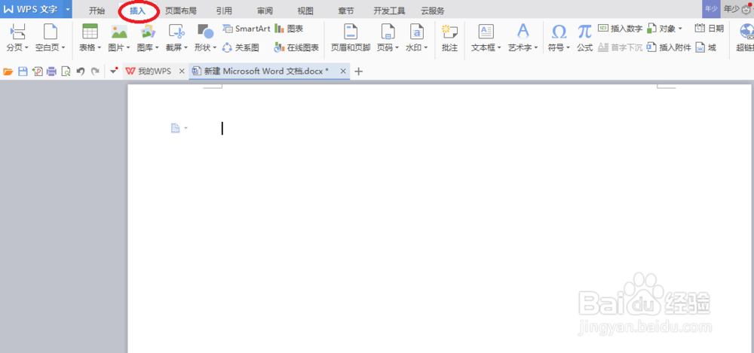This screenshot has height=353, width=754.
Task: Expand the 分页 dropdown arrow
Action: coord(26,48)
